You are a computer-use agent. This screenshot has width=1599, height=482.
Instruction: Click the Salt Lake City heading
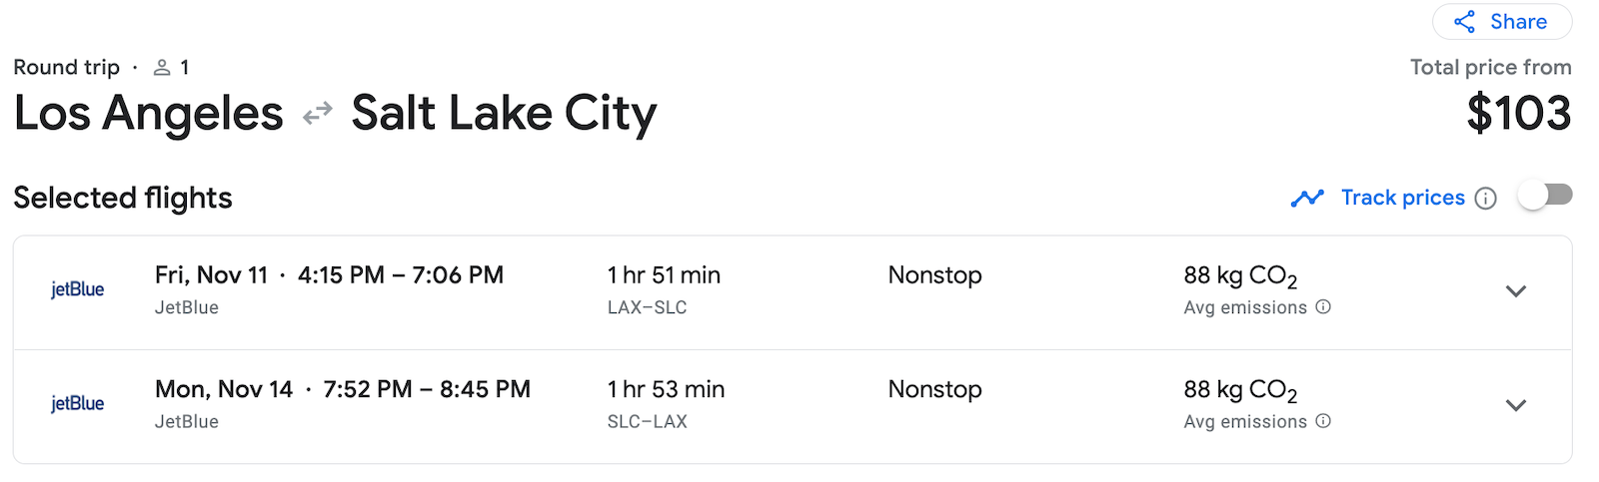pos(504,113)
